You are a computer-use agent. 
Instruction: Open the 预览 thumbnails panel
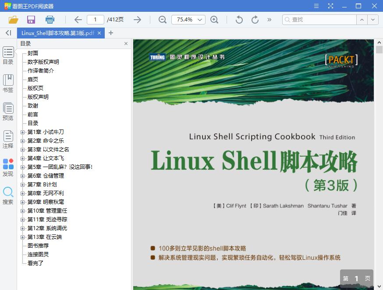pyautogui.click(x=8, y=112)
